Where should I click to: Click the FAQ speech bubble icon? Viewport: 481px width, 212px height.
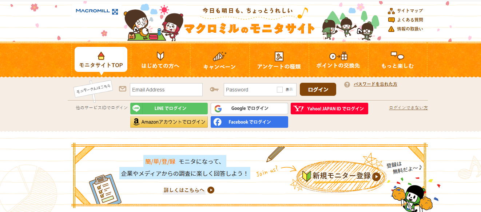[x=391, y=20]
